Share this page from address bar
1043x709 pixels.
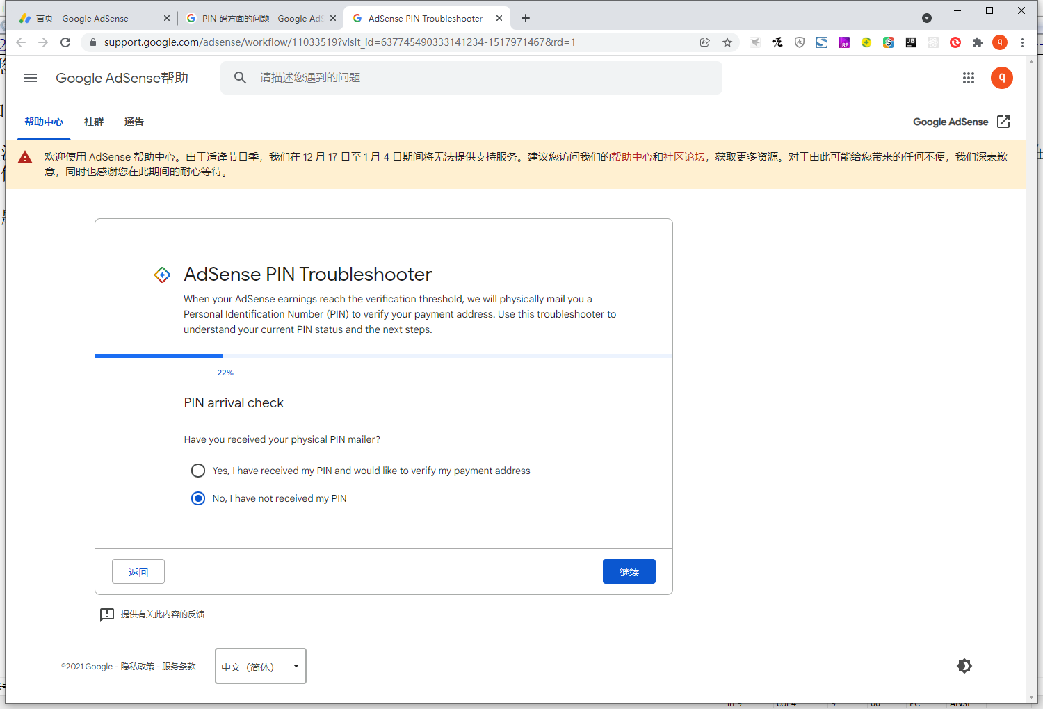705,42
